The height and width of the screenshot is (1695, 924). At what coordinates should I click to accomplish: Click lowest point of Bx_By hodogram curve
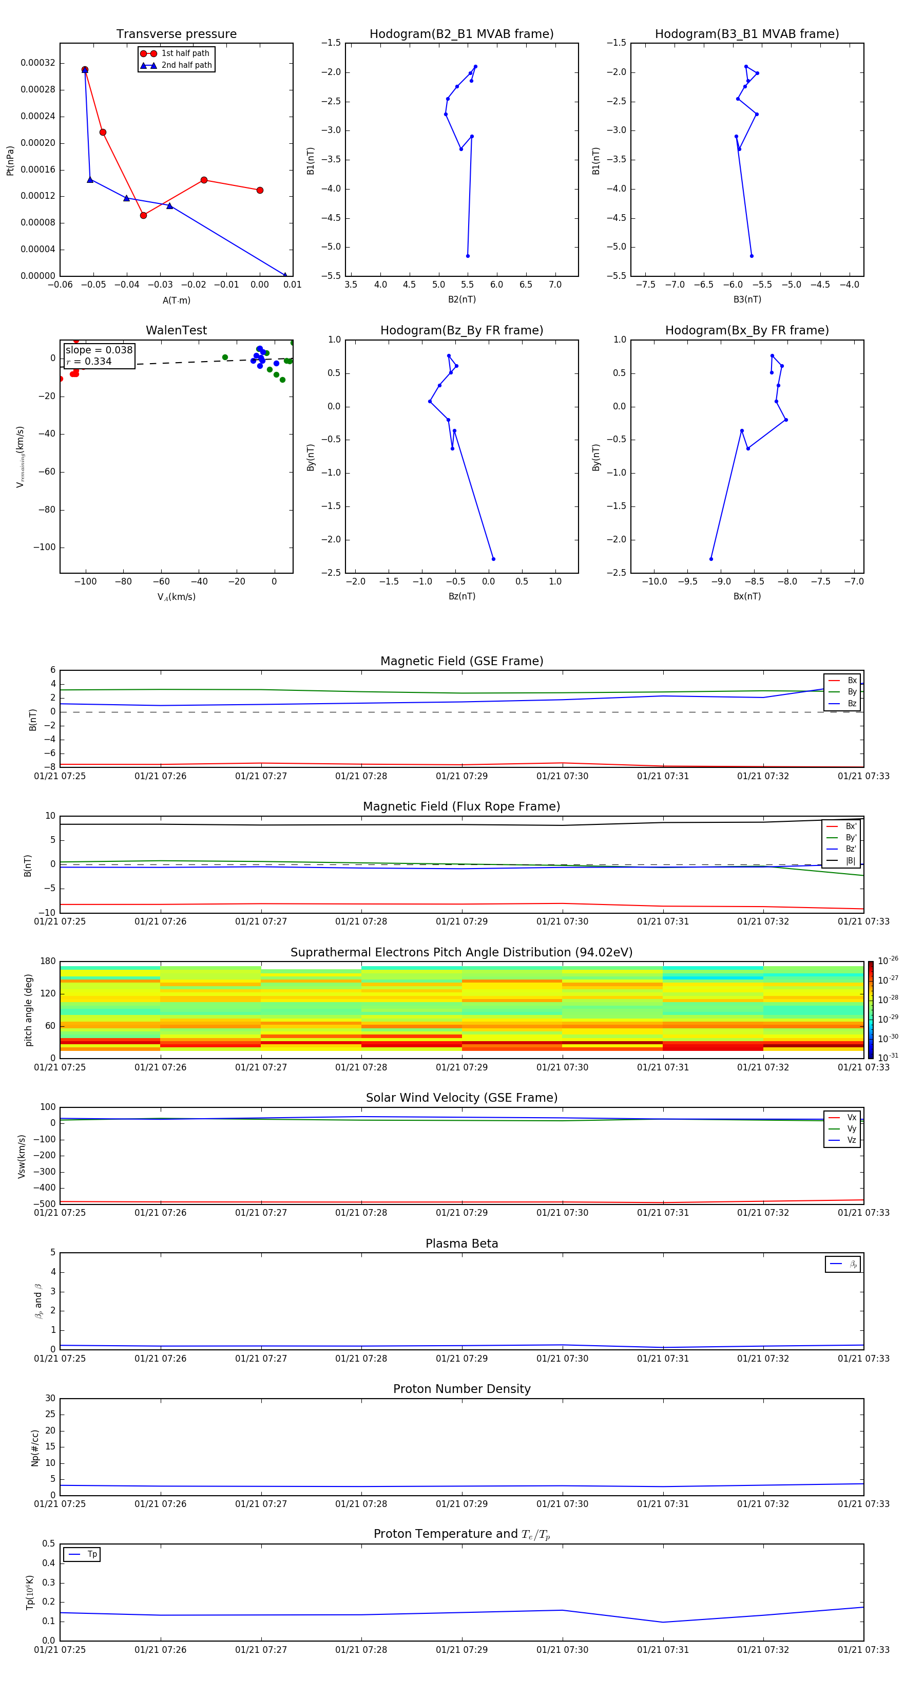coord(711,559)
